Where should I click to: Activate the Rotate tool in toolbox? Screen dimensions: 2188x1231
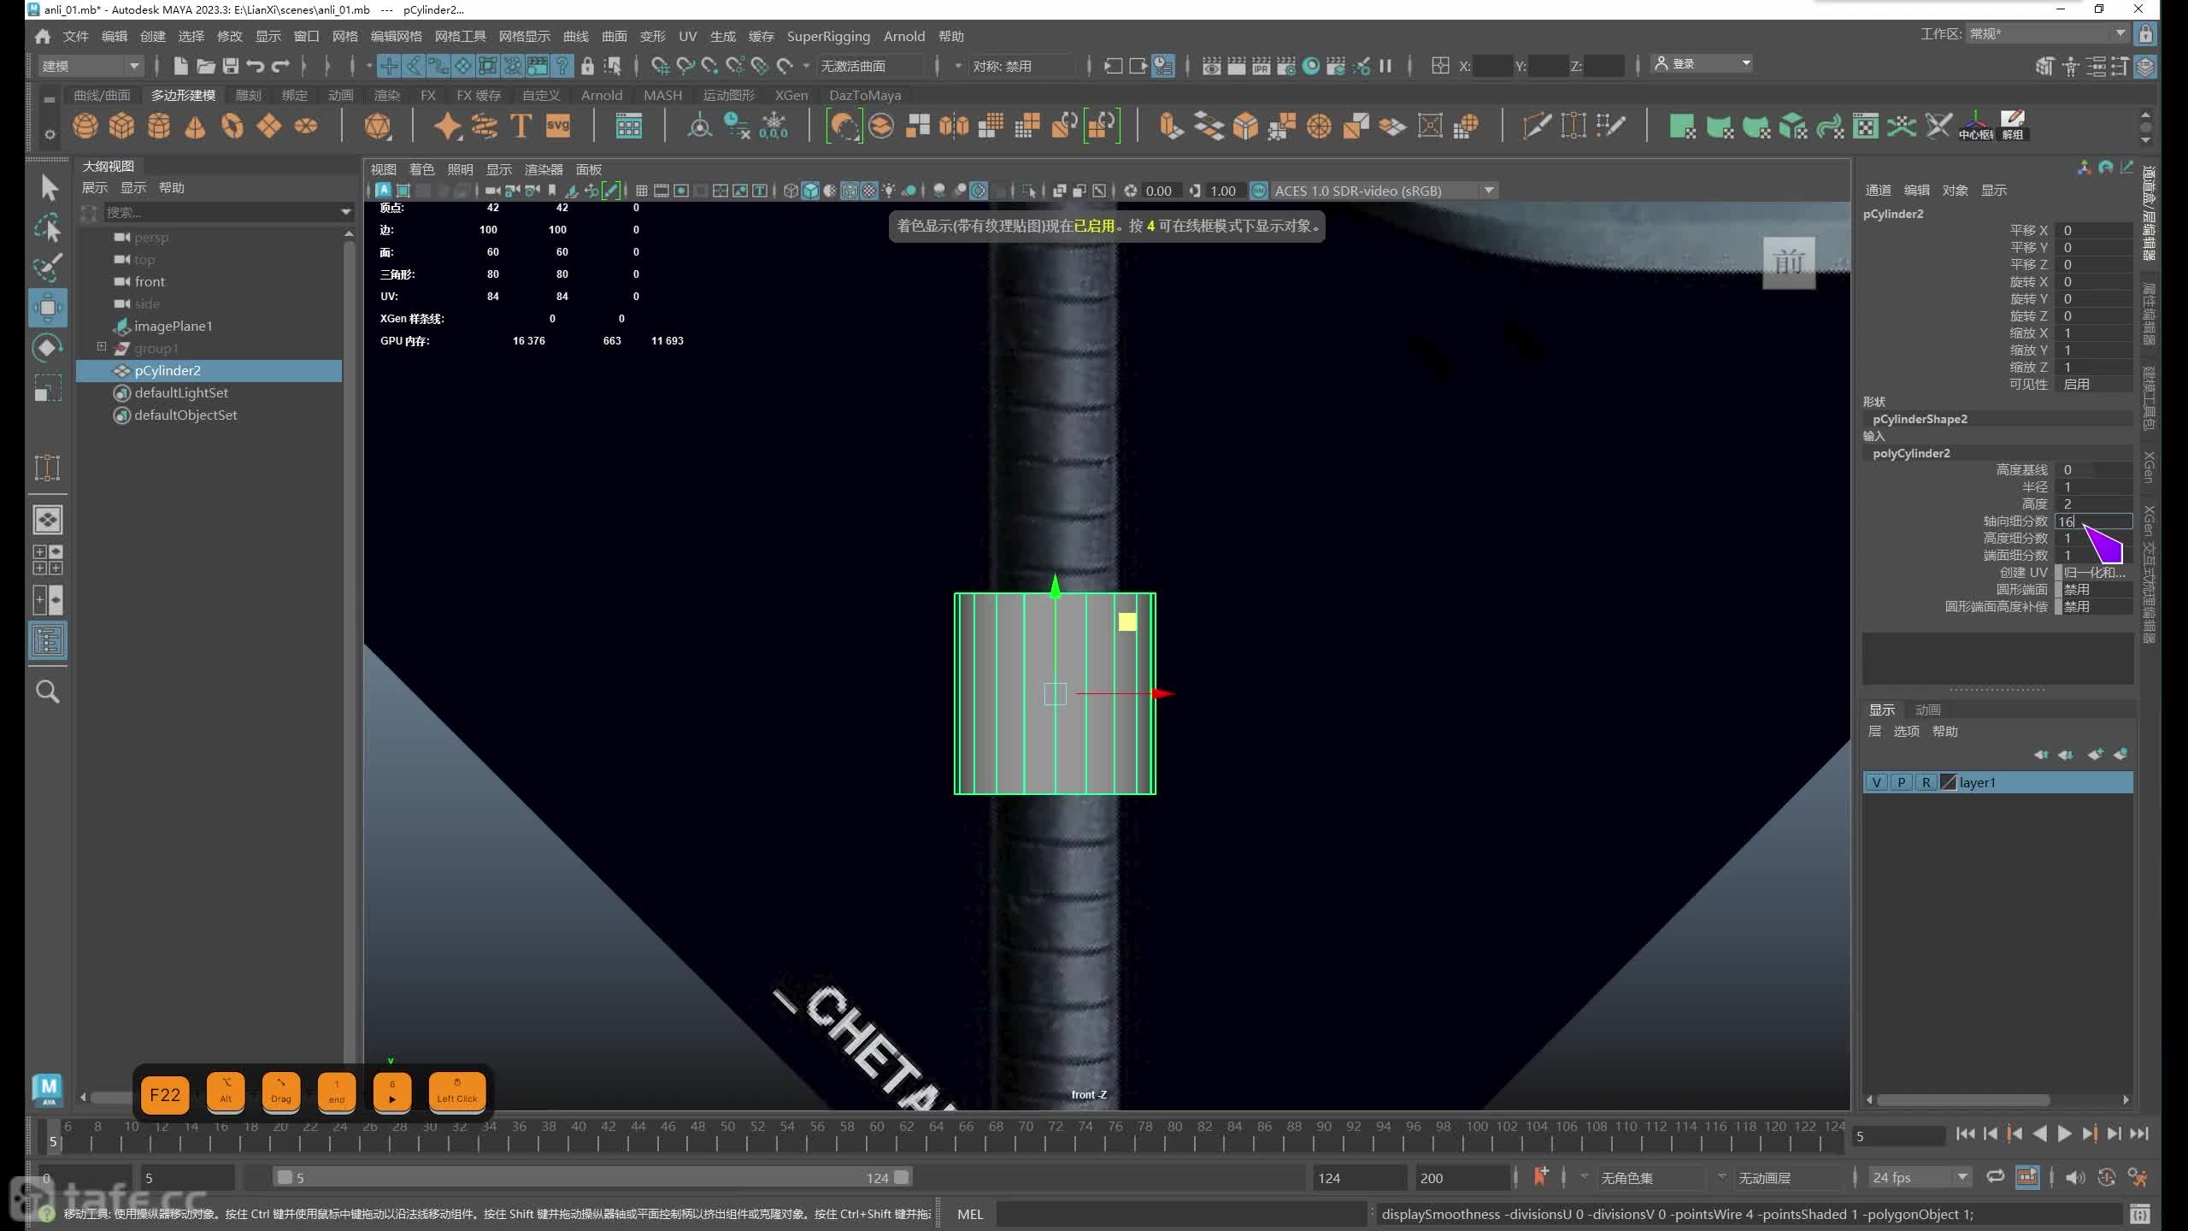coord(48,348)
